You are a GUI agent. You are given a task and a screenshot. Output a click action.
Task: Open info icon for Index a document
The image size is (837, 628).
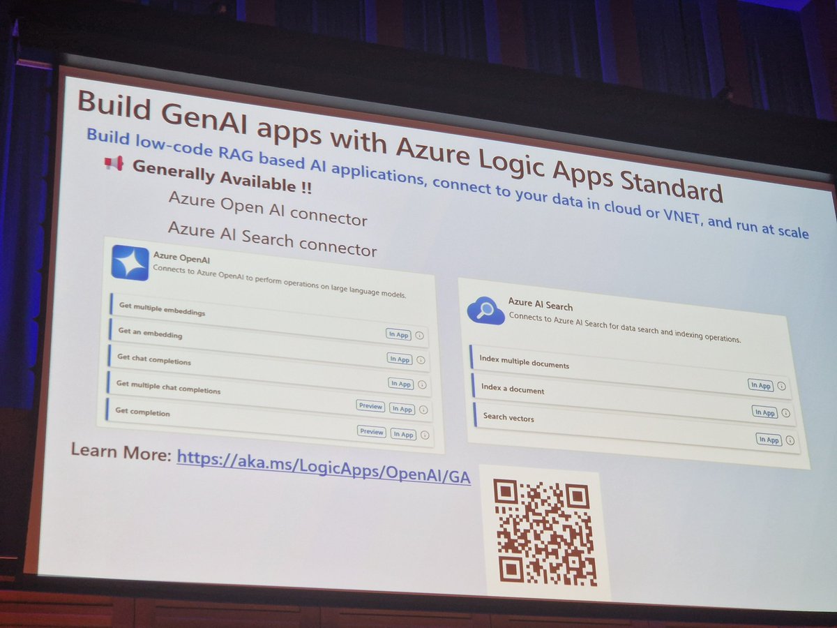[786, 412]
